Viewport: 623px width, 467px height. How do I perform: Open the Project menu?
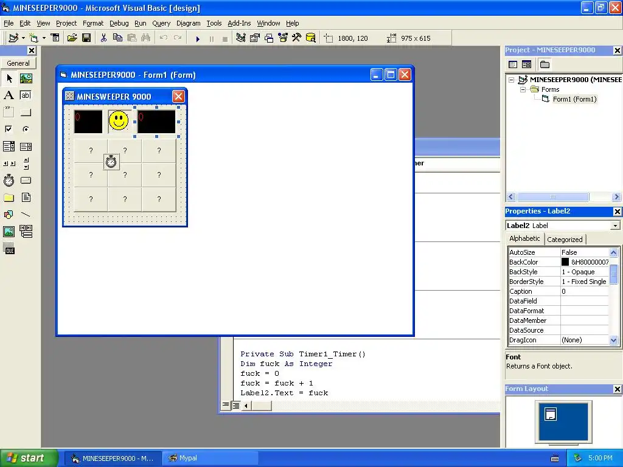pos(66,23)
